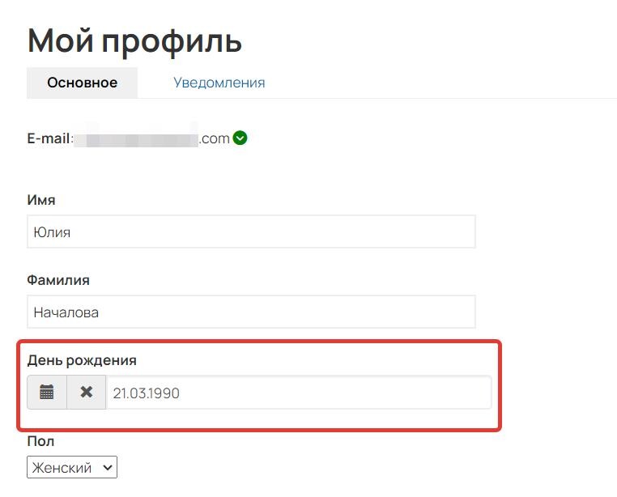This screenshot has height=497, width=617.
Task: Click the green verified email icon
Action: (240, 138)
